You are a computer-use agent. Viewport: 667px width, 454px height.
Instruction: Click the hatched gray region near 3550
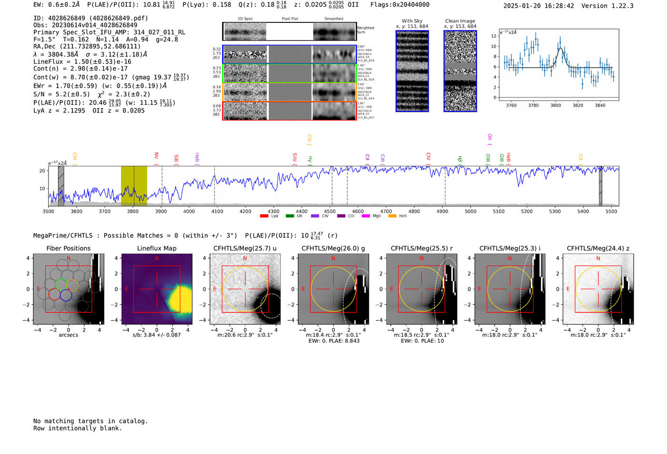(x=61, y=186)
